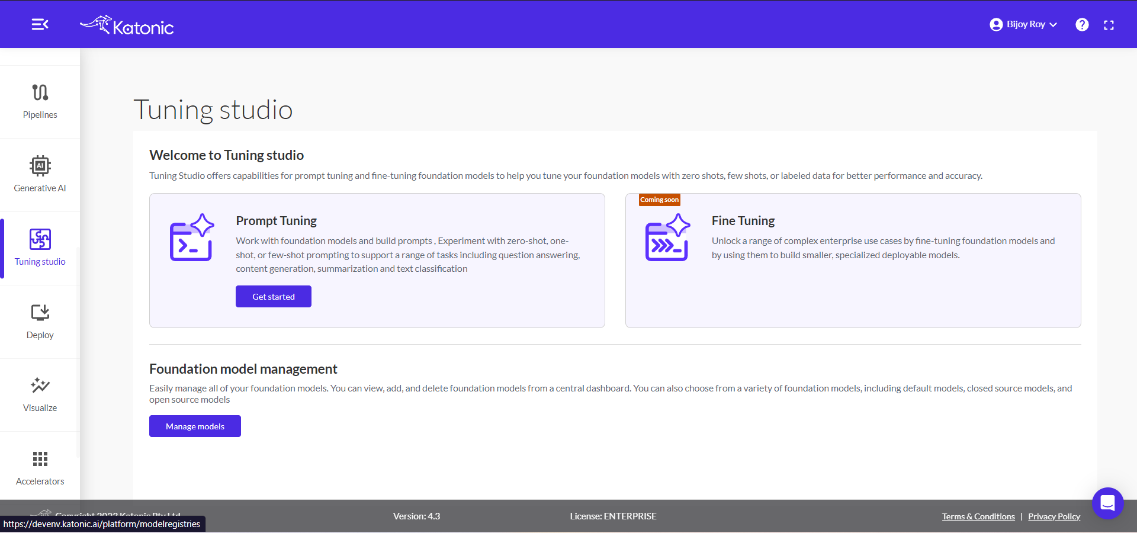Screen dimensions: 1137x533
Task: Click the Generative AI sidebar label
Action: [x=40, y=188]
